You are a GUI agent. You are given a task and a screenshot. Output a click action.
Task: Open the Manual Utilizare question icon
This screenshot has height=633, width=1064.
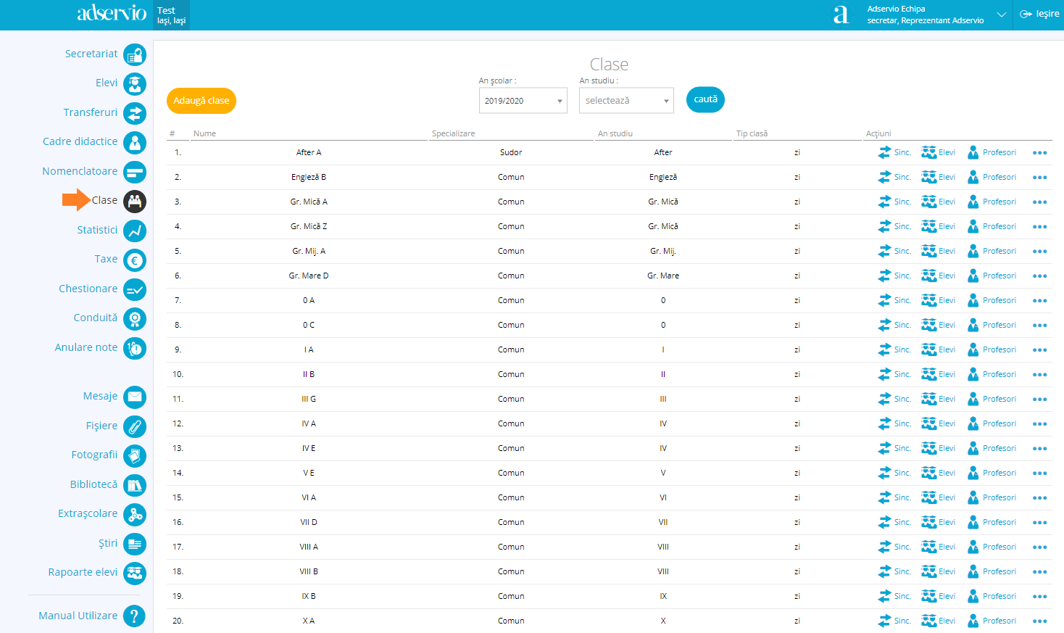click(x=134, y=616)
